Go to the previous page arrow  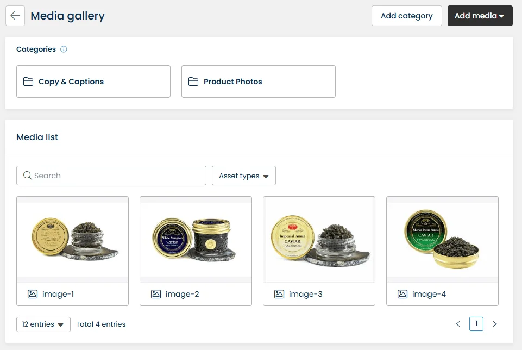(458, 324)
